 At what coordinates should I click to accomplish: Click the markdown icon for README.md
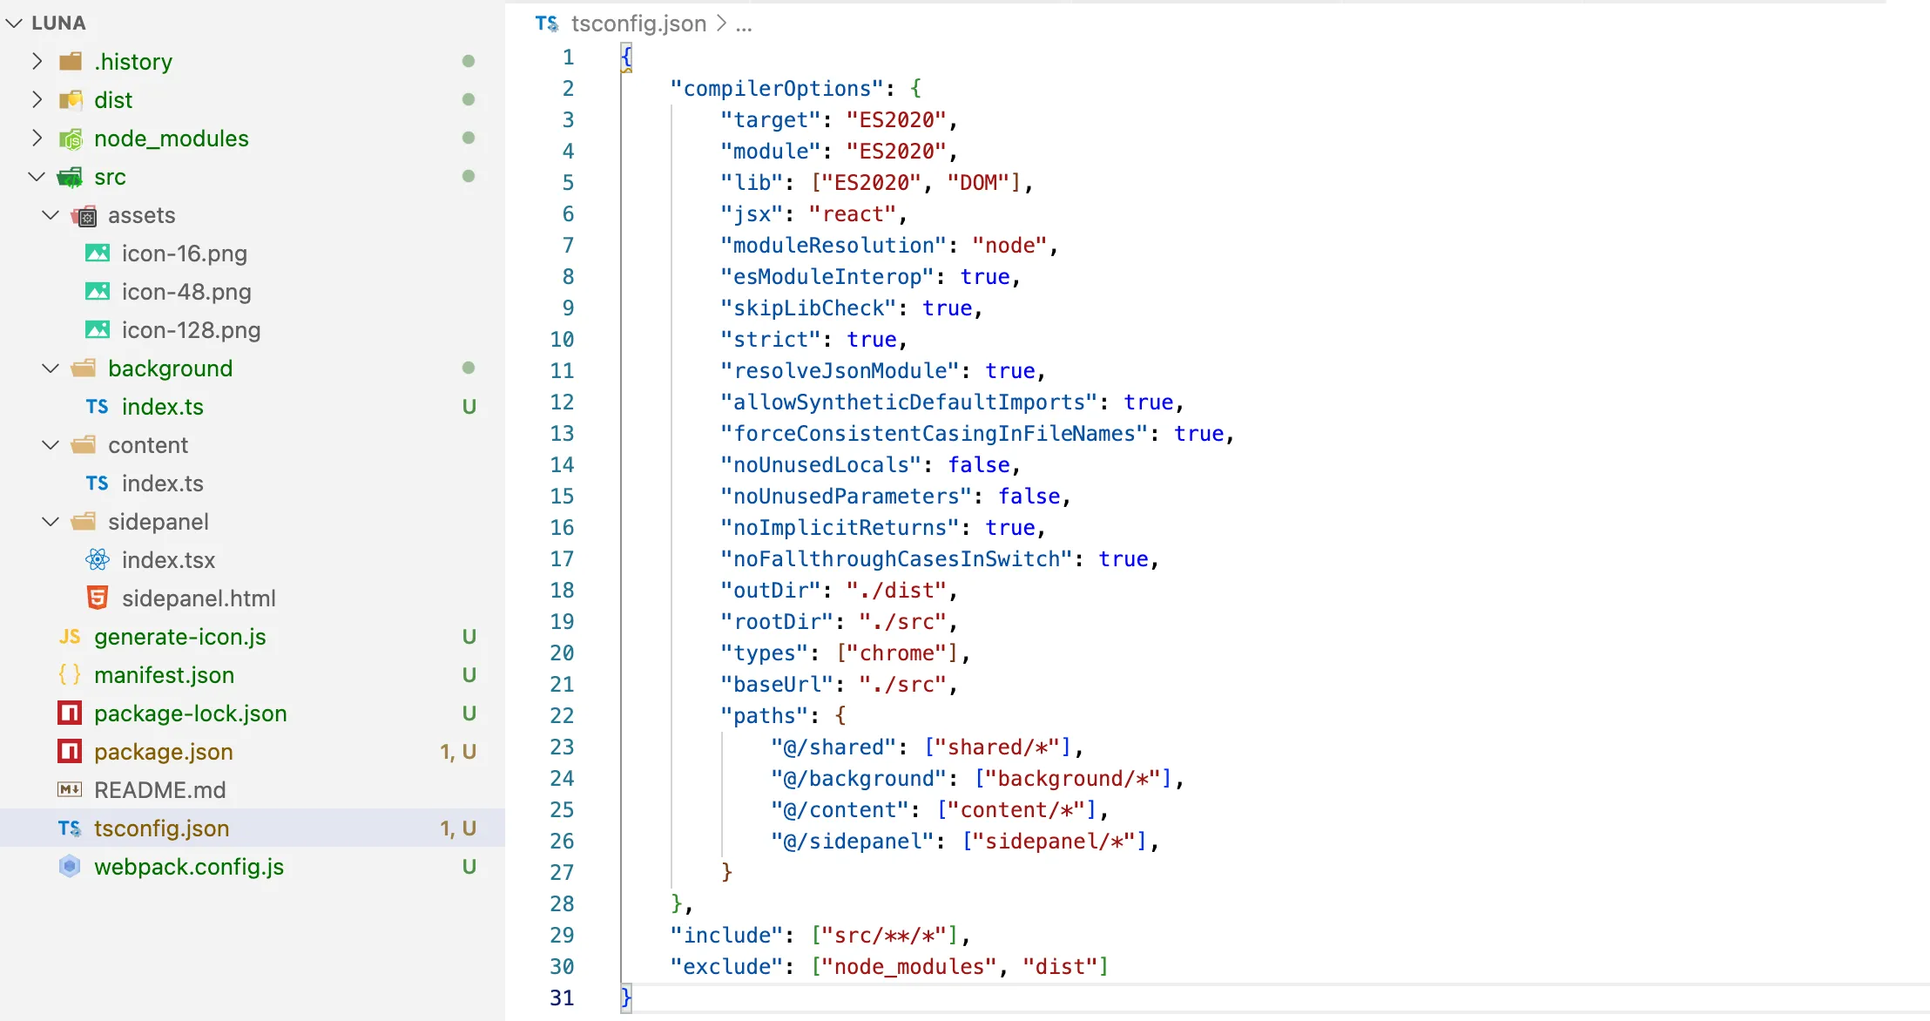(70, 789)
